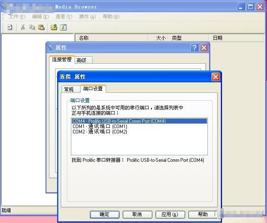Viewport: 267px width, 223px height.
Task: Click the 帮助 button in the dialog
Action: (203, 214)
